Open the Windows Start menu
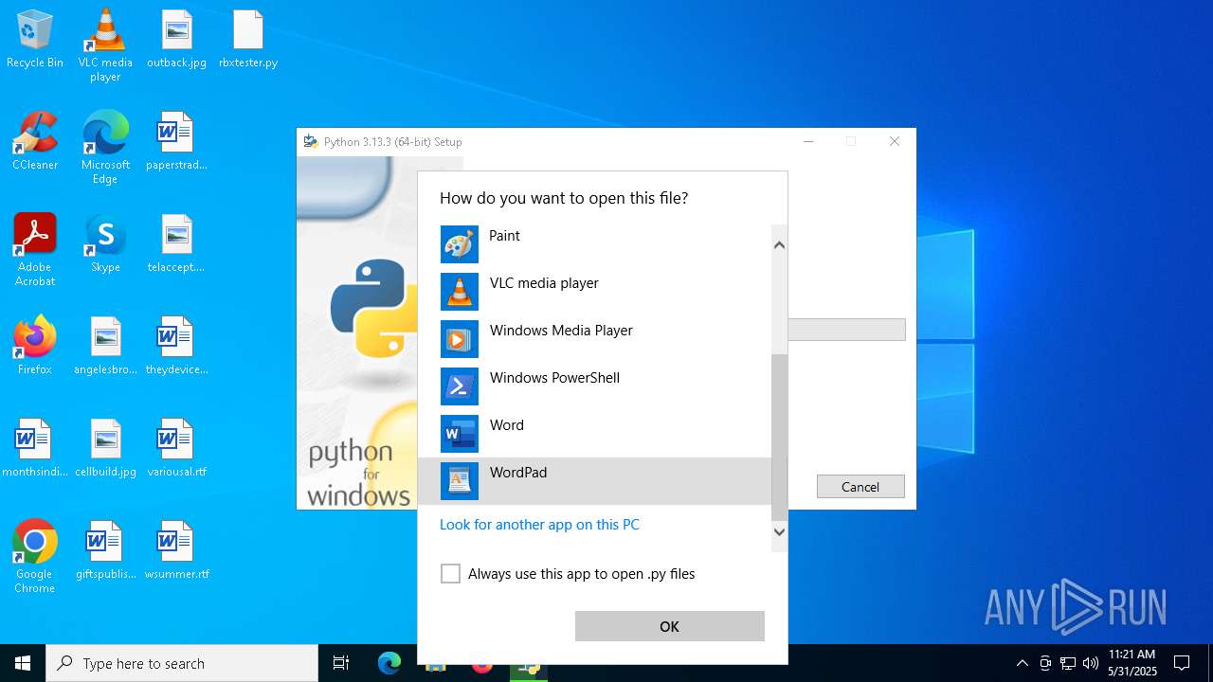The image size is (1213, 682). pos(23,663)
